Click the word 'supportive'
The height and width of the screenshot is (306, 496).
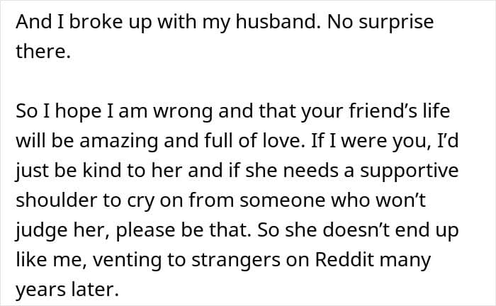tap(399, 171)
